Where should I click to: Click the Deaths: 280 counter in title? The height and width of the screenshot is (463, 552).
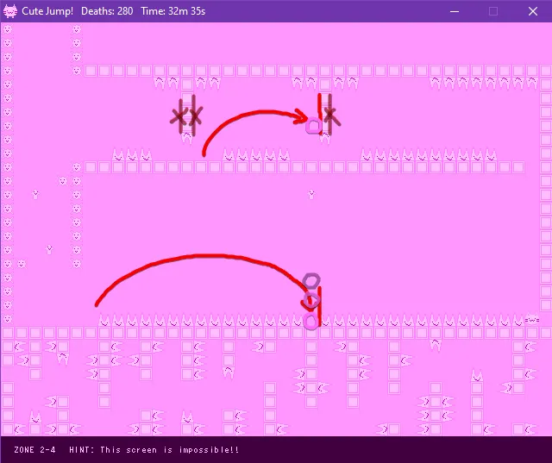[106, 11]
